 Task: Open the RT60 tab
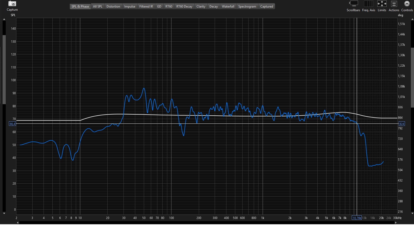coord(169,7)
